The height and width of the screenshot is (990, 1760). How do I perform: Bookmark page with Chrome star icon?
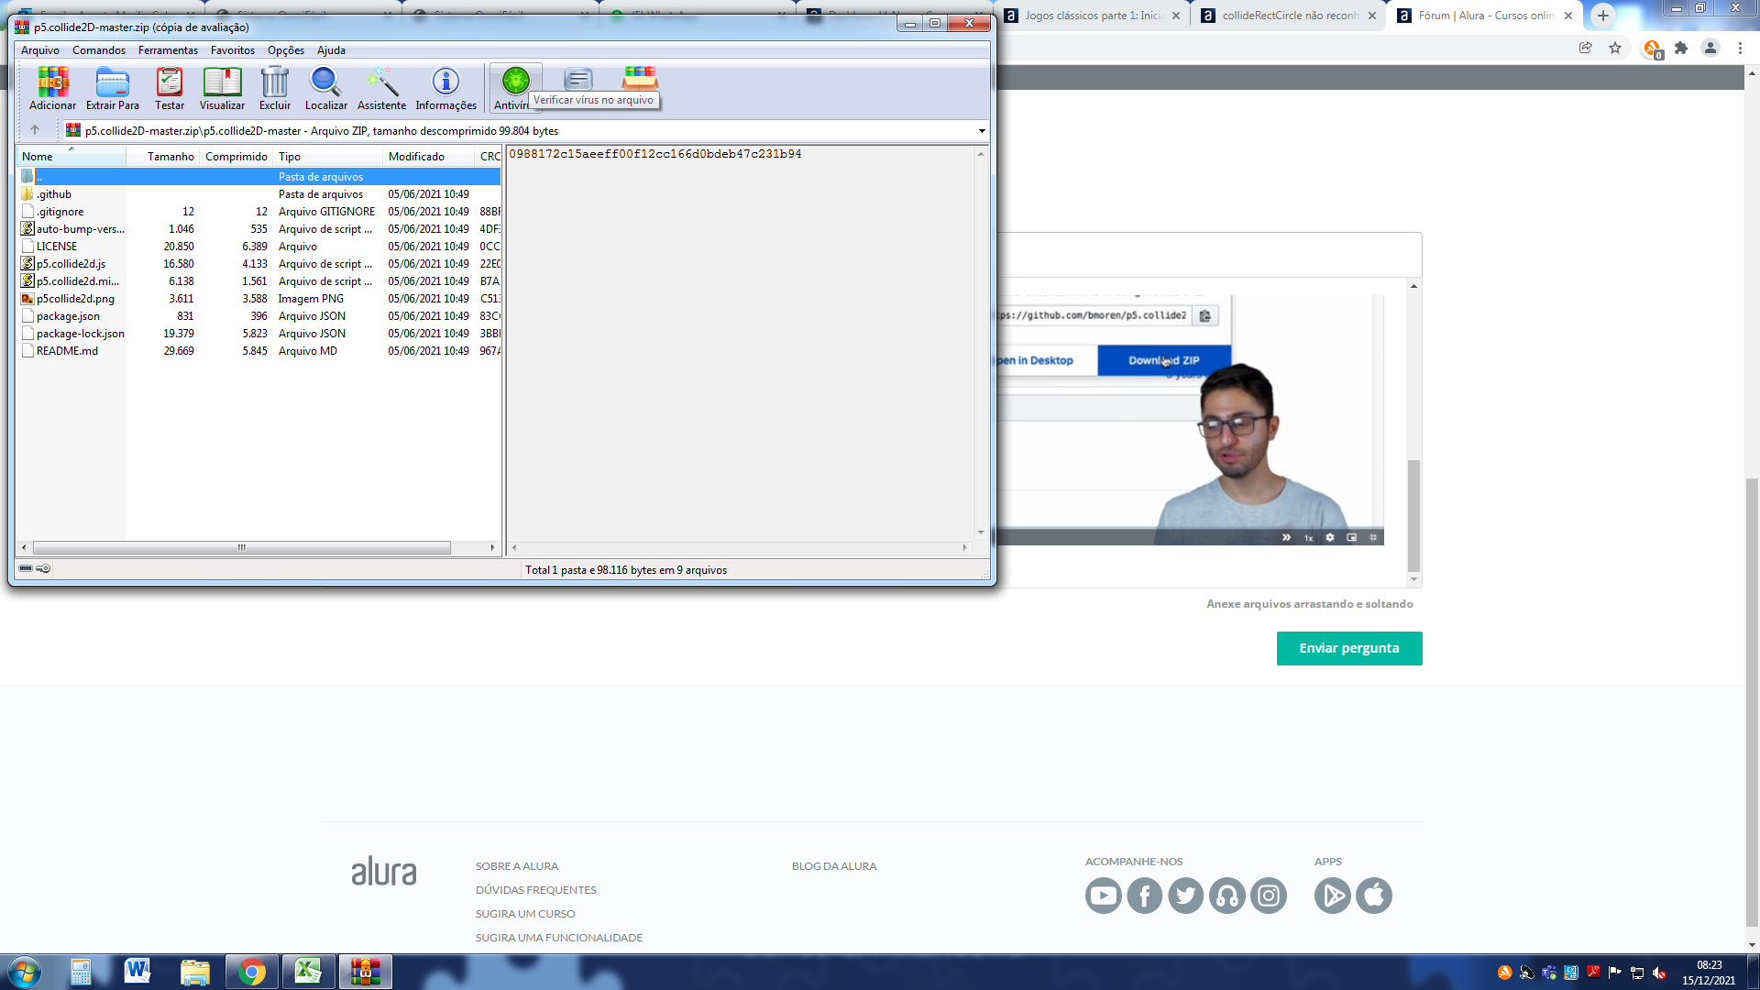coord(1615,48)
